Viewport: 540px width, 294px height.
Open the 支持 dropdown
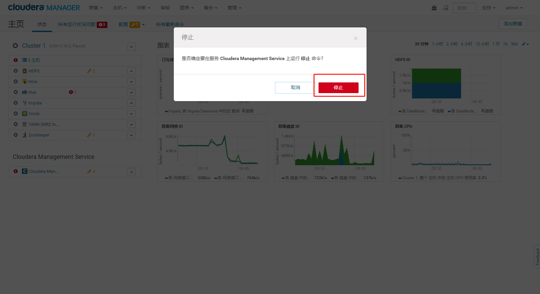[x=489, y=8]
